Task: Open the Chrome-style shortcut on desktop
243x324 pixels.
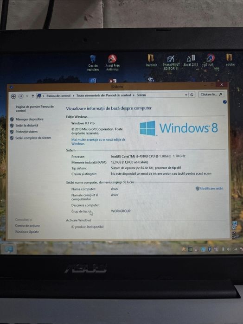Action: (x=210, y=61)
